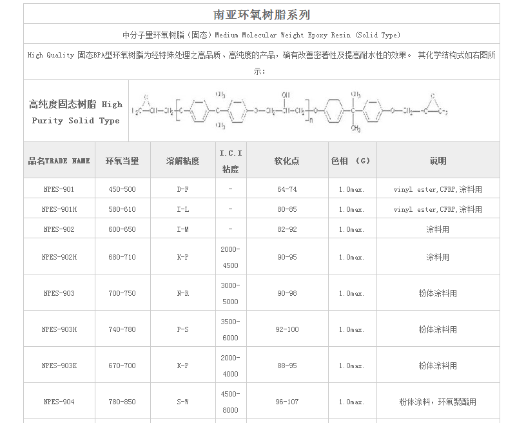
Task: Click the Medium Molecular Weight Epoxy Resin subtitle
Action: click(x=261, y=35)
